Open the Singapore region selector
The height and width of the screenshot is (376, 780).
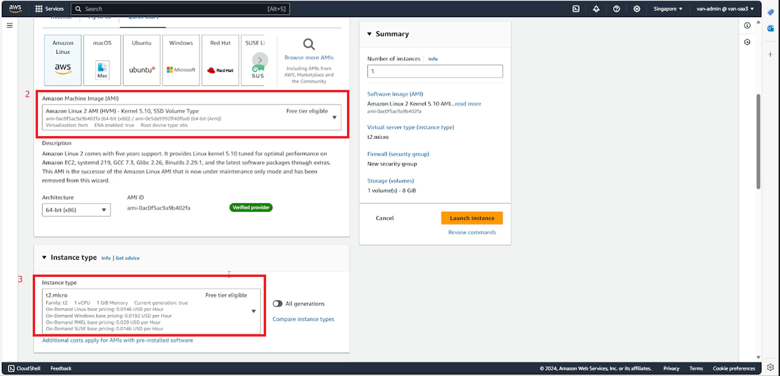point(668,9)
